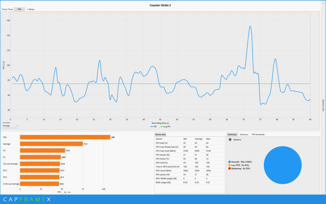The image size is (326, 204).
Task: Select the CPU max thread load (%) row
Action: [189, 147]
